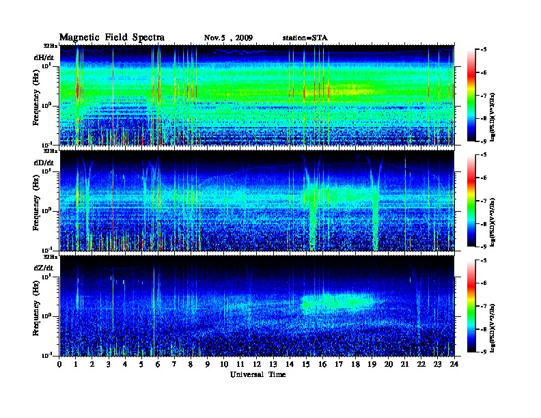Click the "Universal Time" axis label

click(x=258, y=374)
